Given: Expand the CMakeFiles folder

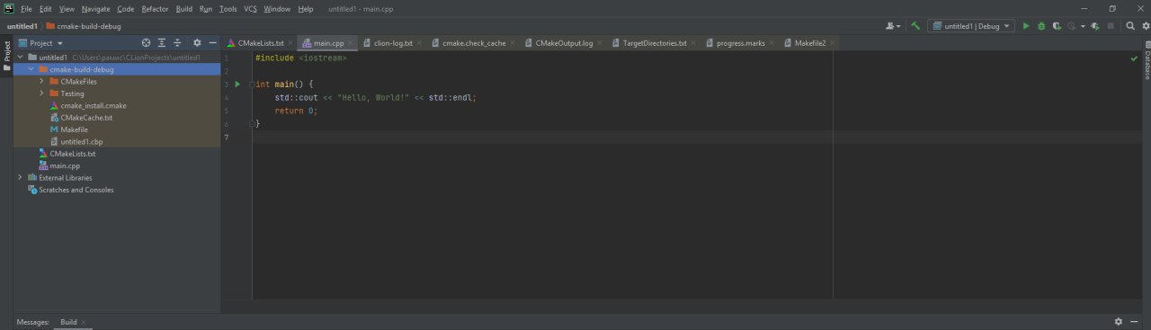Looking at the screenshot, I should pyautogui.click(x=41, y=81).
